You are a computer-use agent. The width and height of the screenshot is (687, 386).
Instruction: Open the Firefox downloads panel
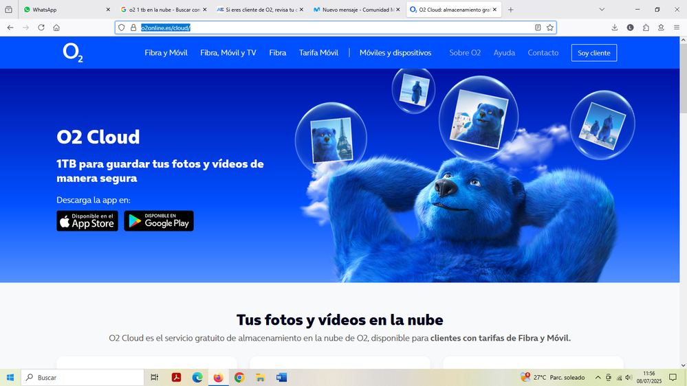[x=615, y=27]
